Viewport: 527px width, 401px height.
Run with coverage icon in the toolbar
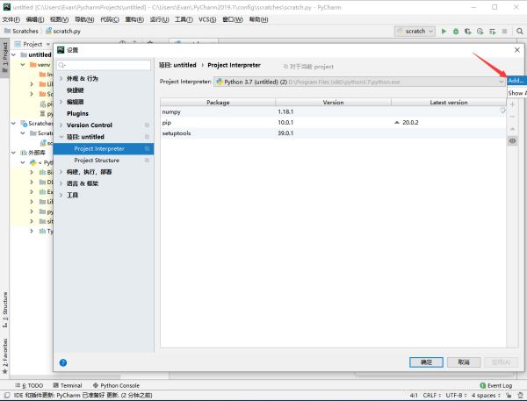pyautogui.click(x=468, y=32)
